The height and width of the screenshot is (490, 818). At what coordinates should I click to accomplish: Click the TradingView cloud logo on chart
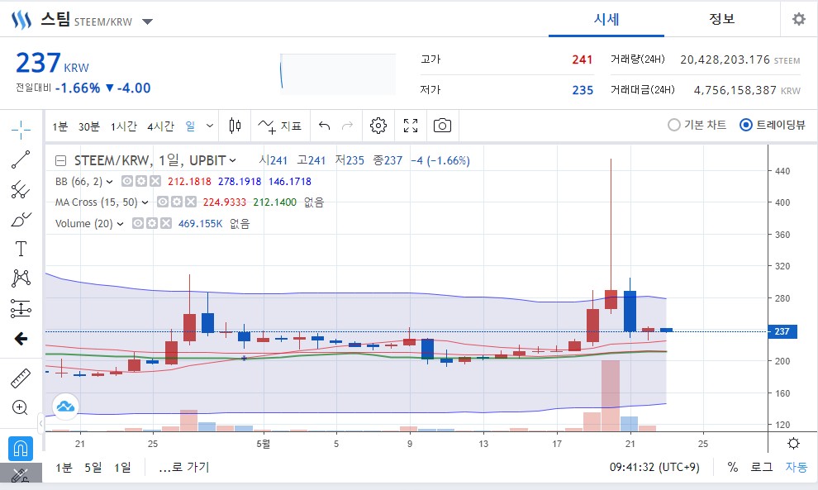(66, 406)
